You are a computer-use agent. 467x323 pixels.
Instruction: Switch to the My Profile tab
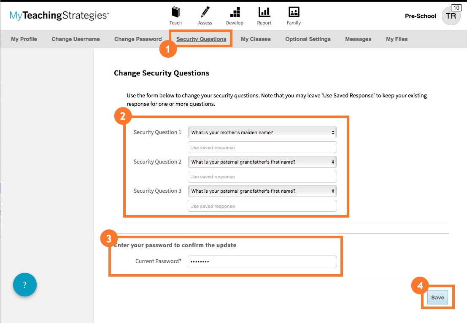[24, 39]
